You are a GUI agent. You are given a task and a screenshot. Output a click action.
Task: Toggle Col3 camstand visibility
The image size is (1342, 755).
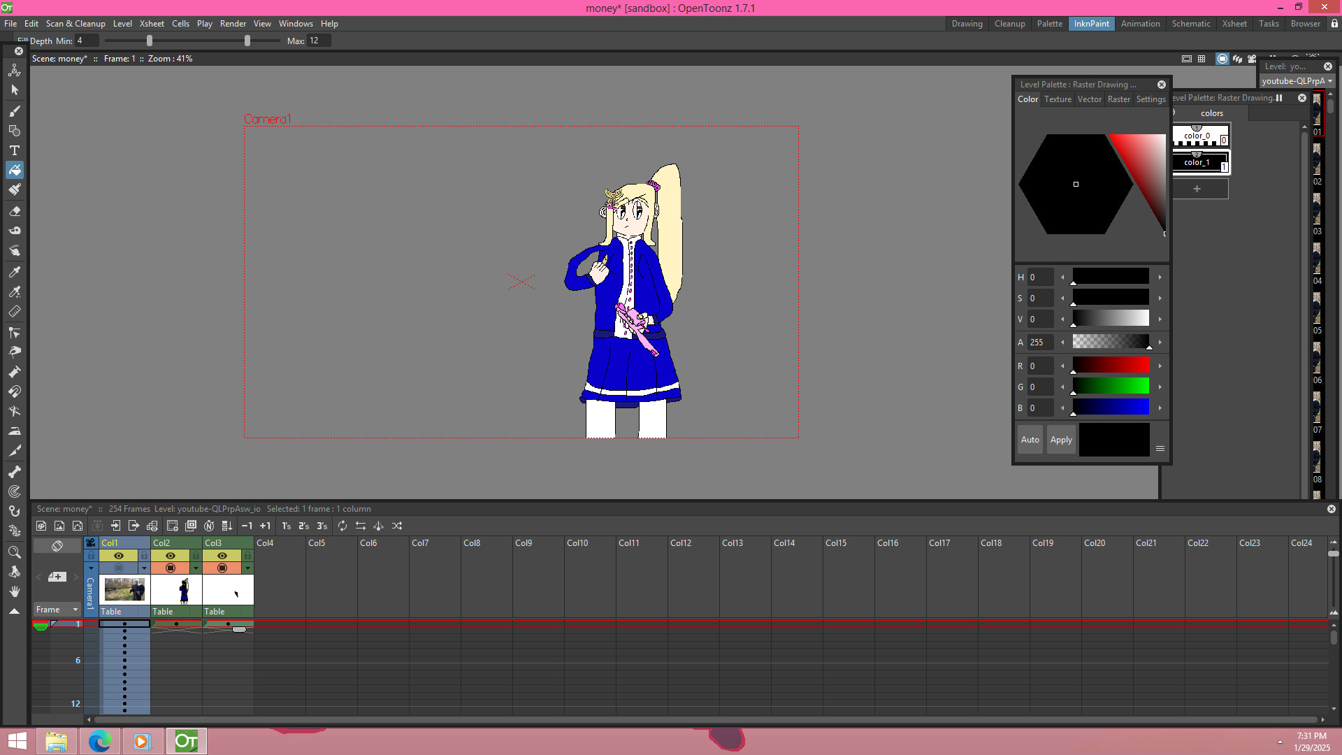click(x=222, y=568)
